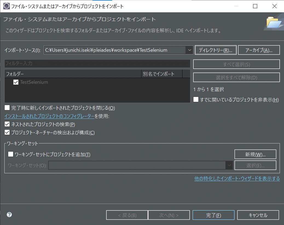284x225 pixels.
Task: Click the help question mark icon
Action: [9, 215]
